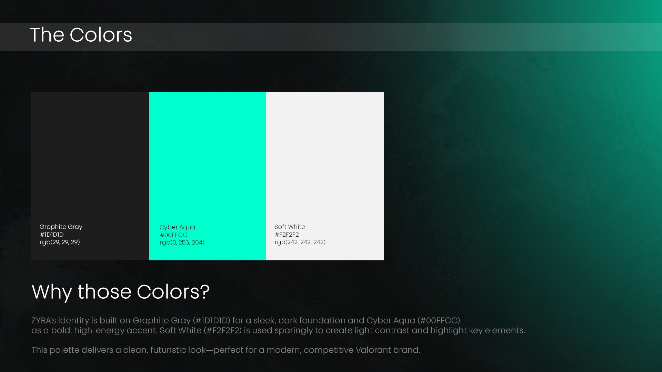Click the line starting 'as a bold, high-energy'
Screen dimensions: 662x372
coord(278,331)
